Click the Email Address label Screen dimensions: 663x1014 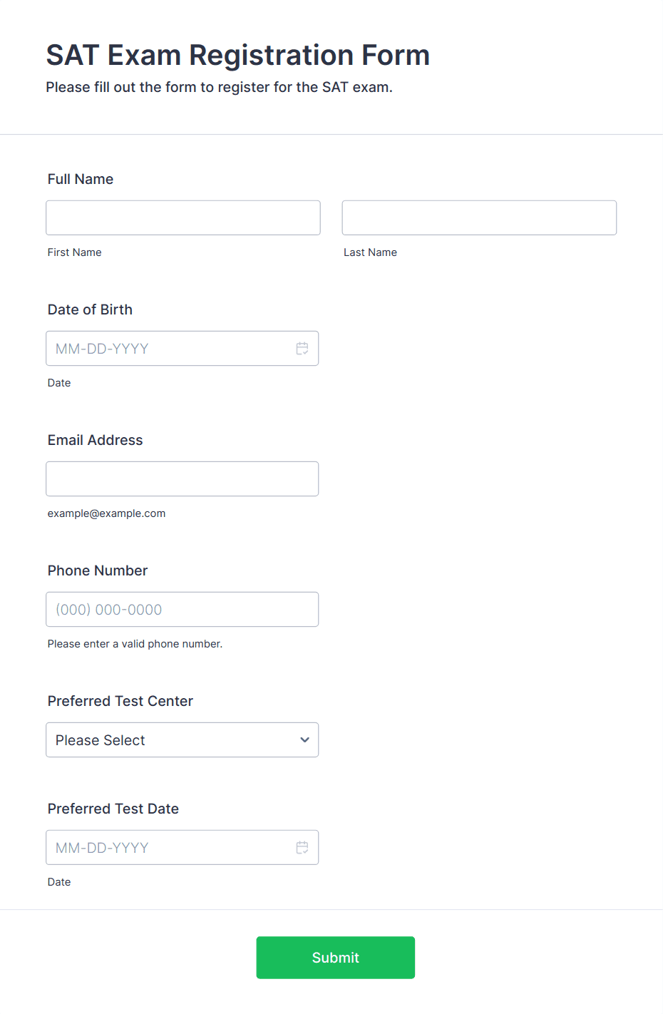pyautogui.click(x=96, y=440)
